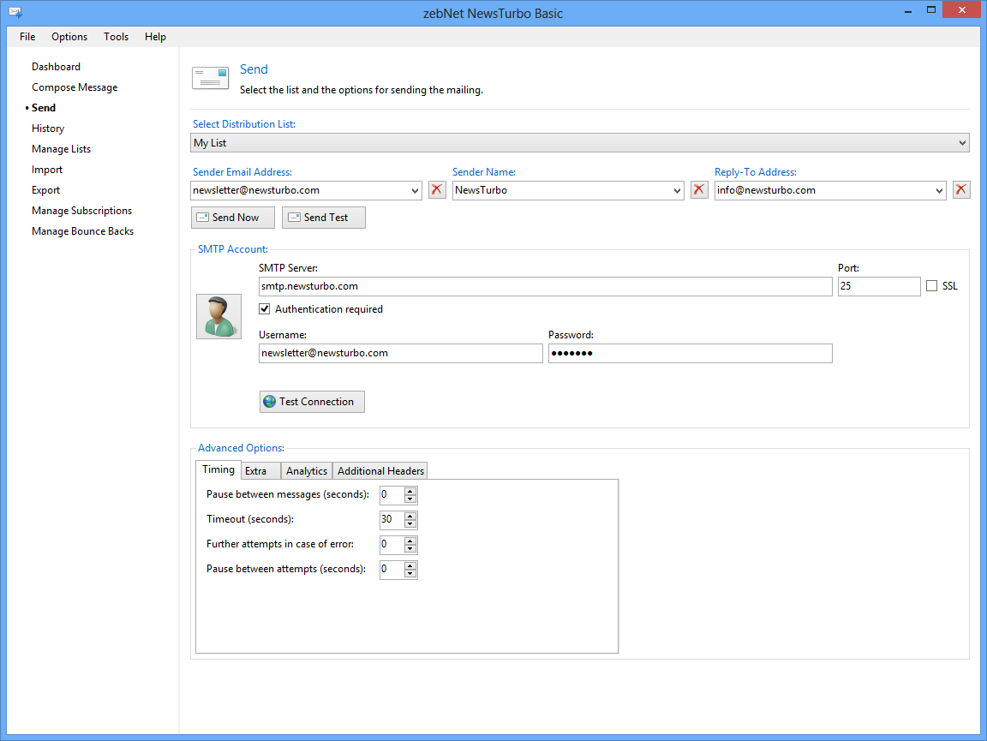Click the Send Now button
Viewport: 987px width, 741px height.
tap(233, 218)
